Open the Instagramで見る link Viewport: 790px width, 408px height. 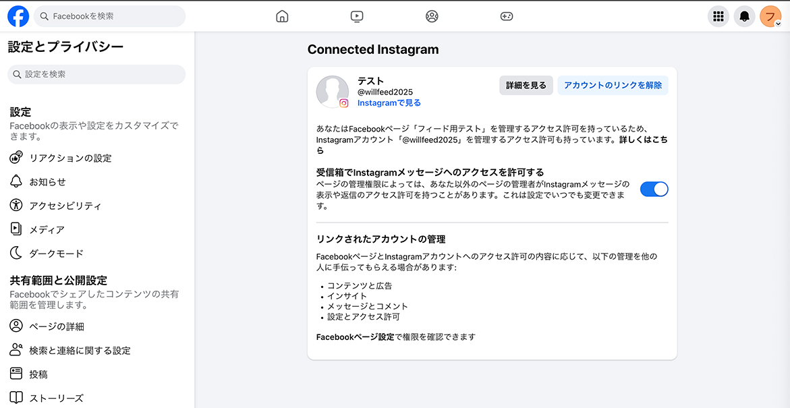(389, 103)
